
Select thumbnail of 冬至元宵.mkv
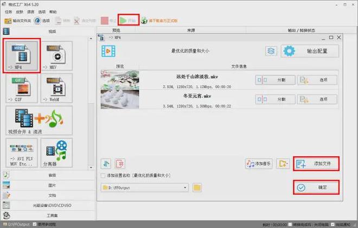(120, 99)
